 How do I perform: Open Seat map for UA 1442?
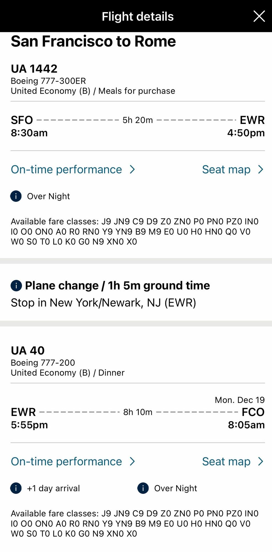point(226,169)
